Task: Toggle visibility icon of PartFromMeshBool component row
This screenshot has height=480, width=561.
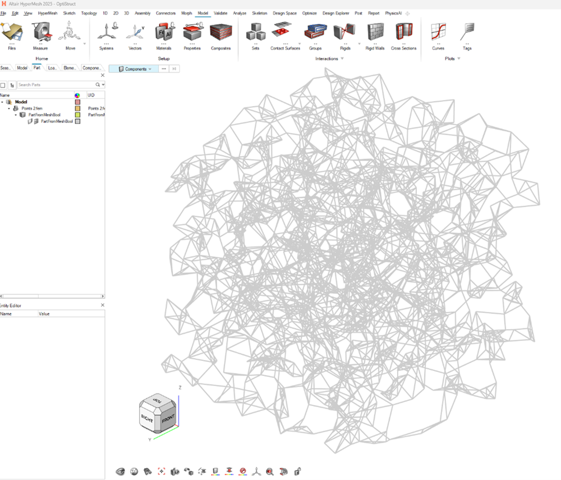Action: click(x=30, y=121)
